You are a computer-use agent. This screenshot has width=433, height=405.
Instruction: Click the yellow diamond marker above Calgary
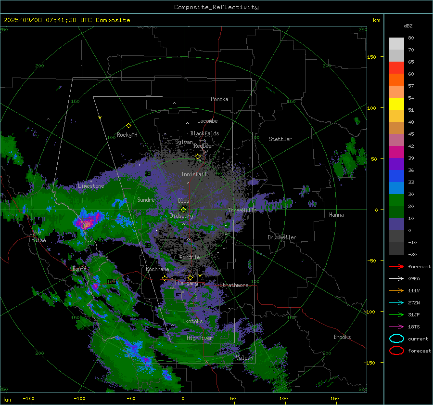click(190, 277)
